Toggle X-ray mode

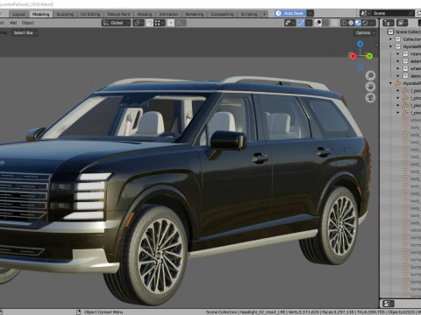[x=336, y=23]
